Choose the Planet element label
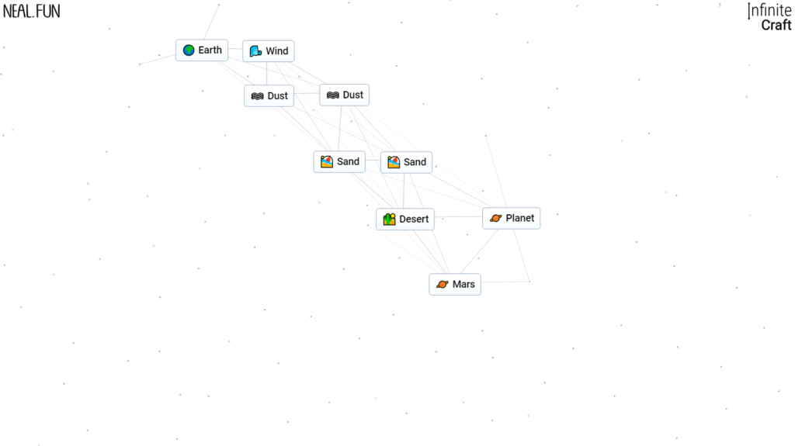The width and height of the screenshot is (795, 446). click(519, 219)
